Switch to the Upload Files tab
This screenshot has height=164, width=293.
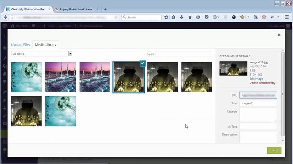[21, 45]
